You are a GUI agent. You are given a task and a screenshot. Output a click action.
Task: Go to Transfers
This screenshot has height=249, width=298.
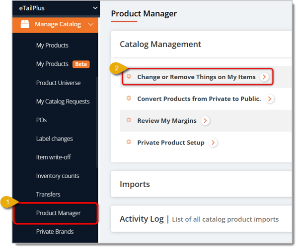click(48, 195)
